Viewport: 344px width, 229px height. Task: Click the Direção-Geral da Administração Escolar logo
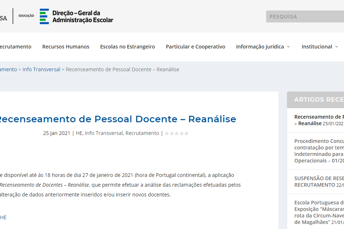pos(76,17)
